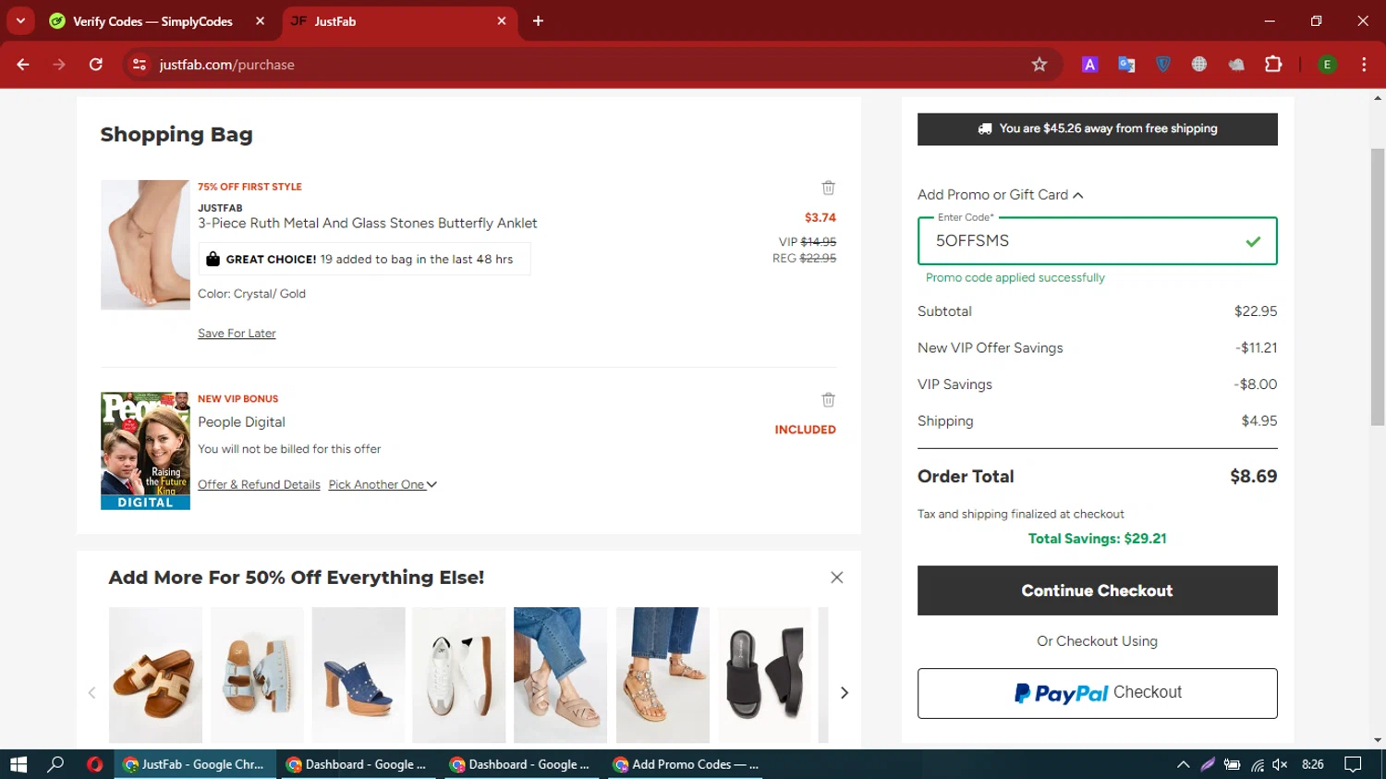The height and width of the screenshot is (779, 1386).
Task: Click the taskbar clock showing 8:26
Action: click(1312, 764)
